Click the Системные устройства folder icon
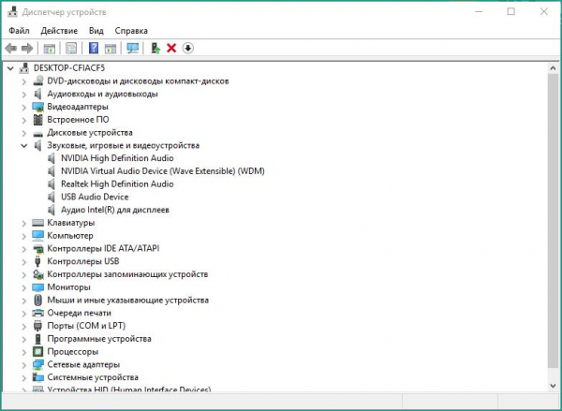Image resolution: width=562 pixels, height=411 pixels. [x=38, y=377]
